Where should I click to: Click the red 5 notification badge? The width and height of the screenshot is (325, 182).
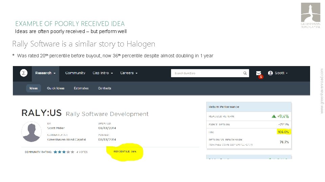(261, 77)
